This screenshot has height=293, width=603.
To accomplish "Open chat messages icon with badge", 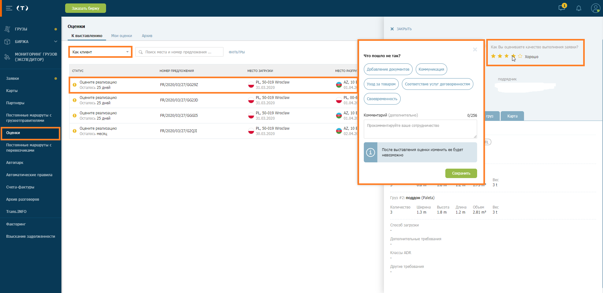I will [562, 8].
